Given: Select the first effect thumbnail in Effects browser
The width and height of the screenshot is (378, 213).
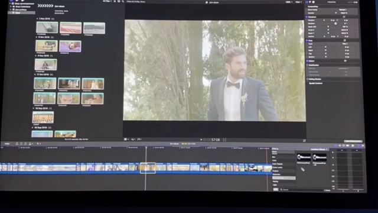Looking at the screenshot, I should tap(303, 157).
